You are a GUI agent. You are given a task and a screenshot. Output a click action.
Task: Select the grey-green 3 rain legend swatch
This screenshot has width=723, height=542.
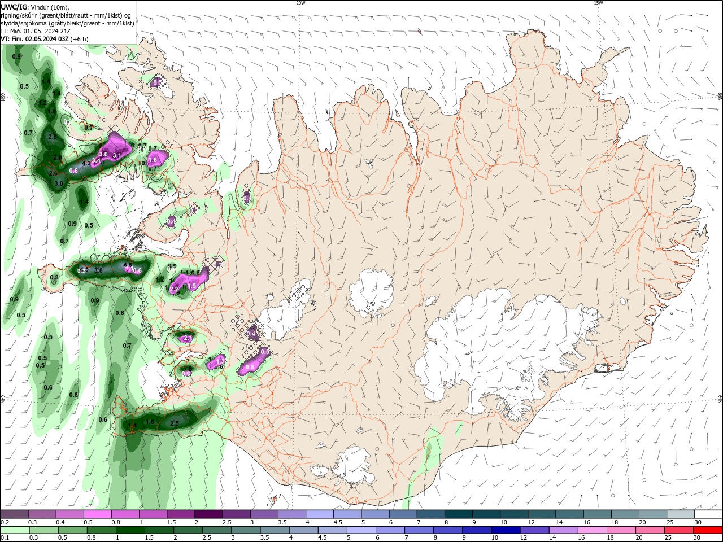[x=247, y=530]
